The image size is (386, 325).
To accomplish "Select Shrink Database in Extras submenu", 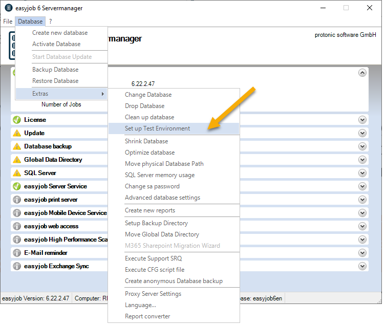I will coord(146,141).
